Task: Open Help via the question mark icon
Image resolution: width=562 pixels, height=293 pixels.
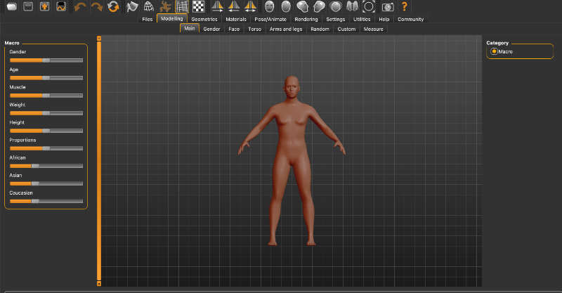Action: pos(405,7)
